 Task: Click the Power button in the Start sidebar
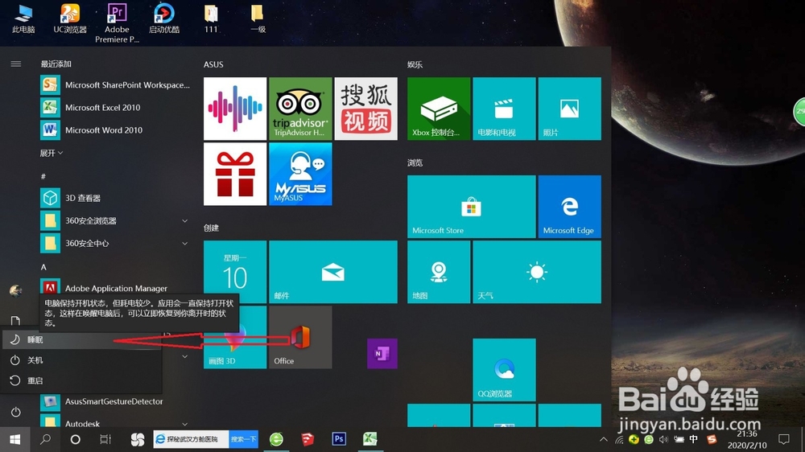pos(16,412)
